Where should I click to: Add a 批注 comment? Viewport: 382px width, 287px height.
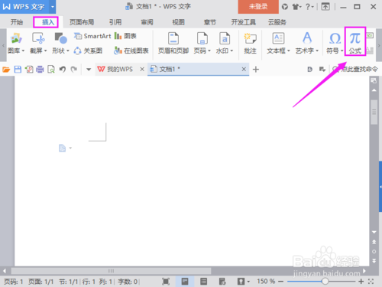[250, 44]
